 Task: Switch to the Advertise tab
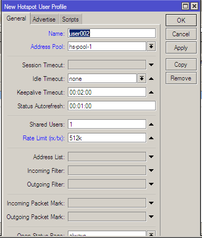[44, 19]
